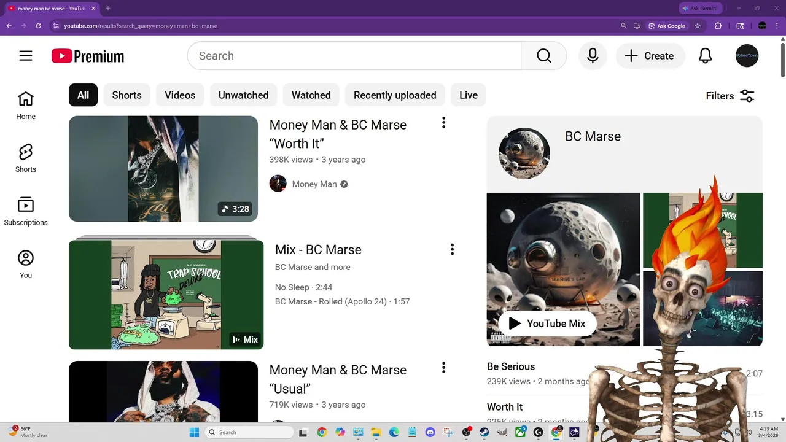786x442 pixels.
Task: Click the Windows taskbar Search box
Action: pyautogui.click(x=248, y=432)
